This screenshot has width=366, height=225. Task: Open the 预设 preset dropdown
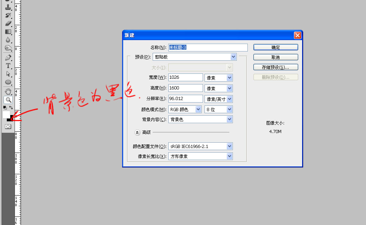195,57
